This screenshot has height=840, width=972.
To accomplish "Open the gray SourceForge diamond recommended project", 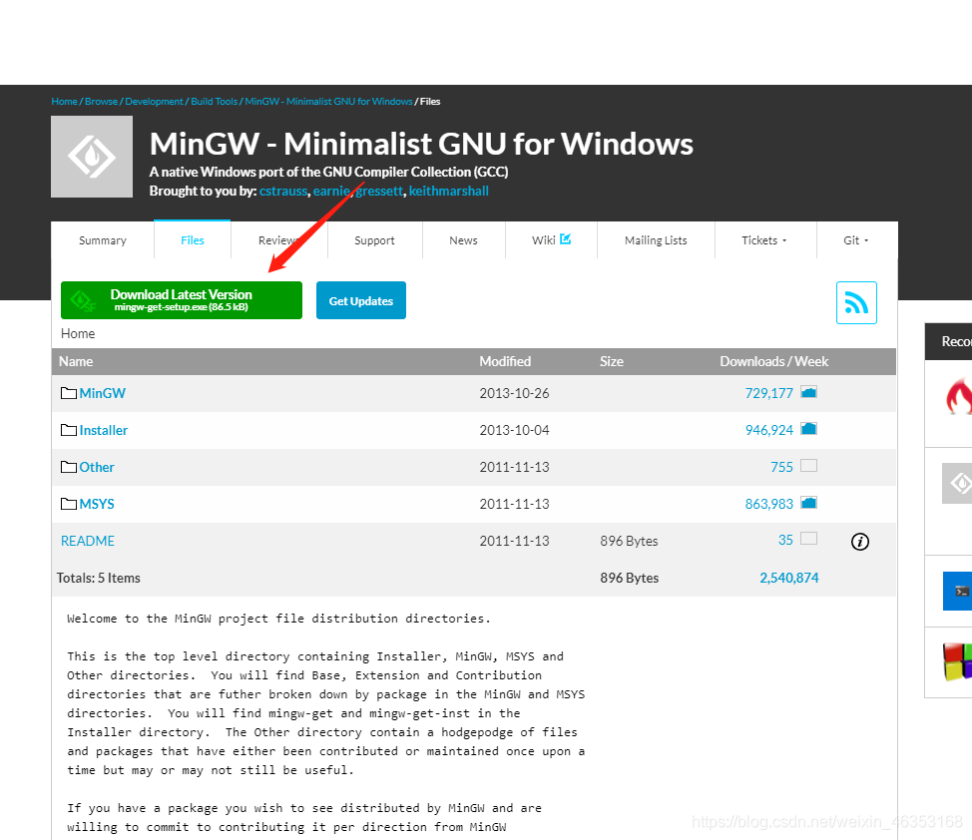I will tap(957, 483).
